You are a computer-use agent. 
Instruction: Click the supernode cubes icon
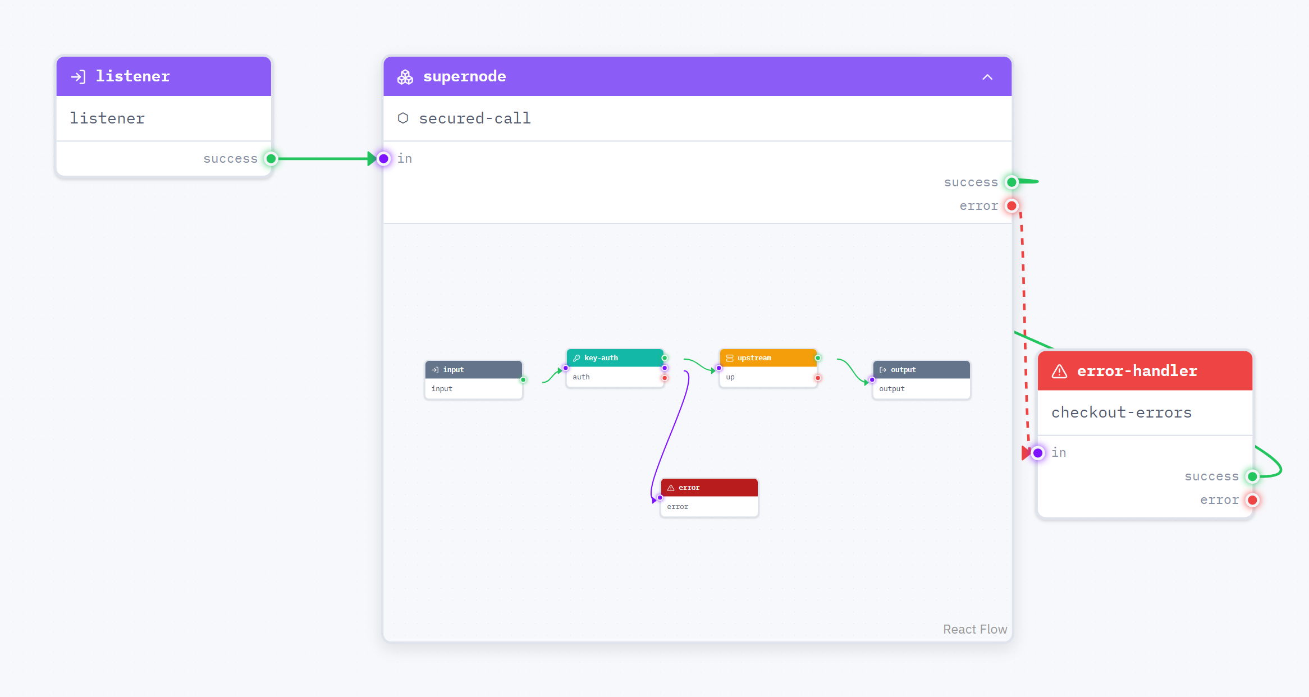pyautogui.click(x=405, y=77)
